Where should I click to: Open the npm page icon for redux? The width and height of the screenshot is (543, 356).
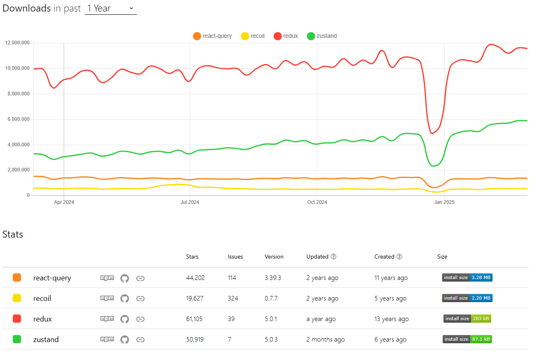click(x=107, y=319)
